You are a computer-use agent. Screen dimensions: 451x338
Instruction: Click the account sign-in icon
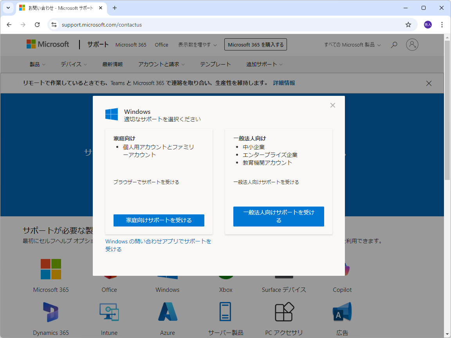(412, 45)
